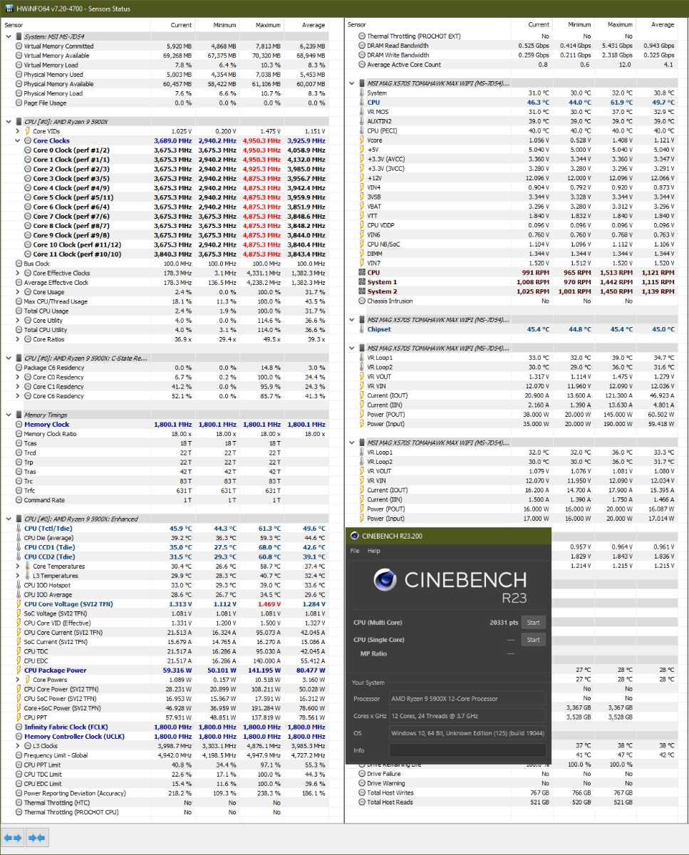Click the lightning bolt icon beside Core VIDs
Screen dimensions: 689x855
28,131
